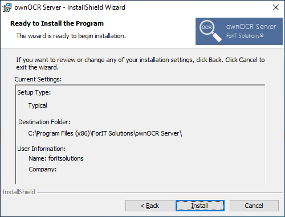Click the OCR magnifying glass logo
The height and width of the screenshot is (217, 285).
(210, 31)
